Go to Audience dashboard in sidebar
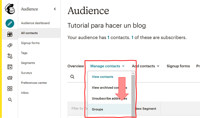200x118 pixels. tap(35, 23)
